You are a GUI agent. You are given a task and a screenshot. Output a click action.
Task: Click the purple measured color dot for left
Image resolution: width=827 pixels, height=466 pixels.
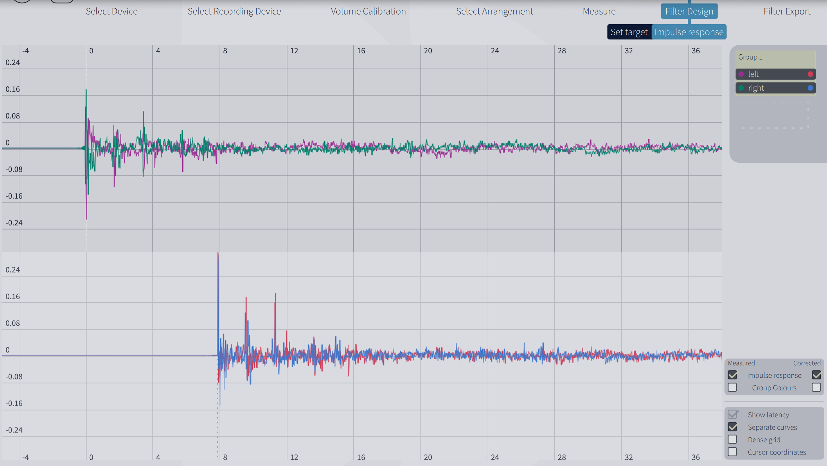[x=741, y=74]
